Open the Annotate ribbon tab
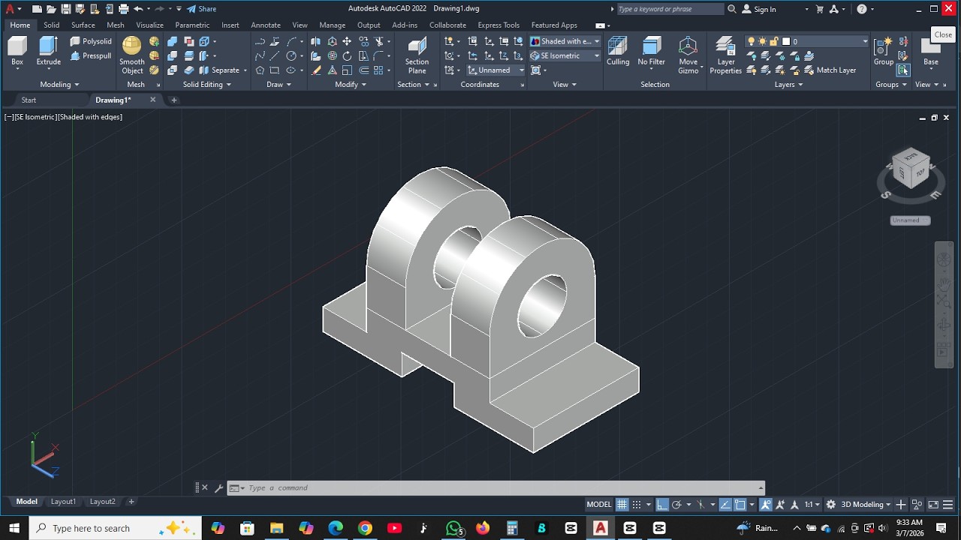 266,25
